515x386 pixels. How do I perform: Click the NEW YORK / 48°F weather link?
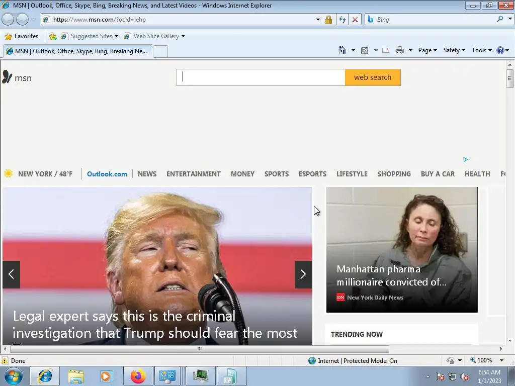point(45,174)
